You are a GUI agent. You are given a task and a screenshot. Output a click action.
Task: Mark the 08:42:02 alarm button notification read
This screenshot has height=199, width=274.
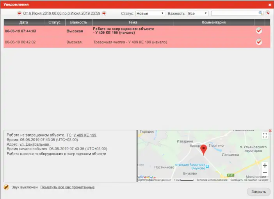coord(259,42)
